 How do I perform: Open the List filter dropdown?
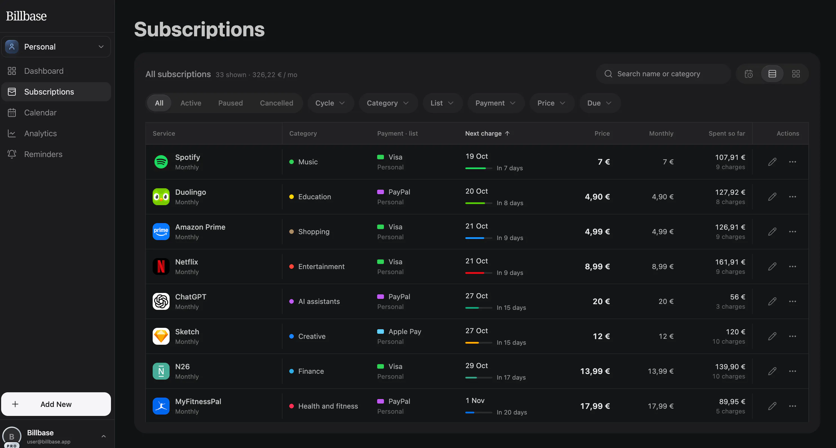[x=442, y=103]
